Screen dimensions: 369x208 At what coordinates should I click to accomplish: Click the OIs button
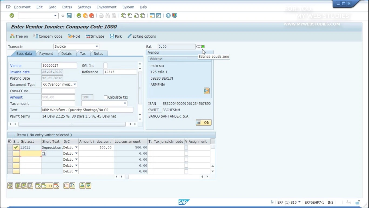point(203,122)
